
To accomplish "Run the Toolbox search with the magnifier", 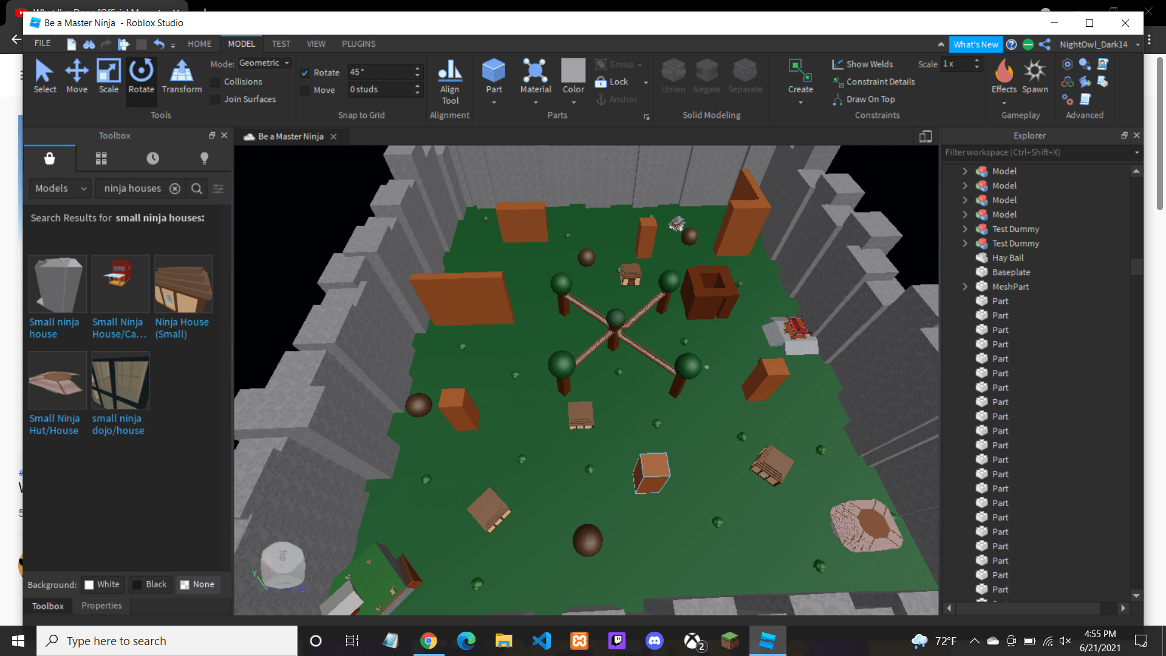I will (197, 189).
